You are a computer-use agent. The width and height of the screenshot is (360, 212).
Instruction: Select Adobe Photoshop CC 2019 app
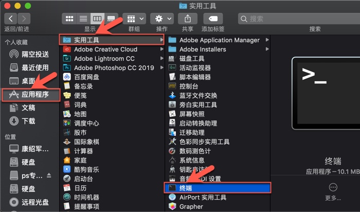click(114, 68)
